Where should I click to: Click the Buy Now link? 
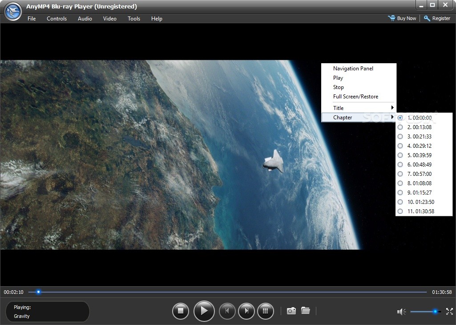[x=402, y=18]
